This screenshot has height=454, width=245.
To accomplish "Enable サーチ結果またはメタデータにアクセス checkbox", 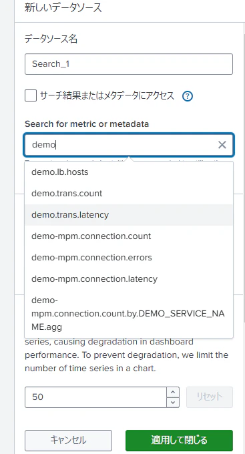I will coord(31,95).
